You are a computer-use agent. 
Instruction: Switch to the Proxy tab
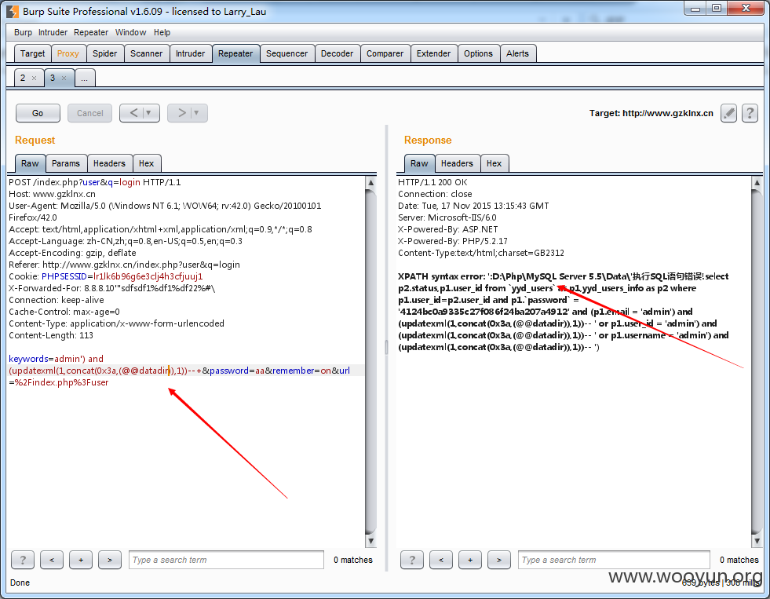(x=68, y=53)
